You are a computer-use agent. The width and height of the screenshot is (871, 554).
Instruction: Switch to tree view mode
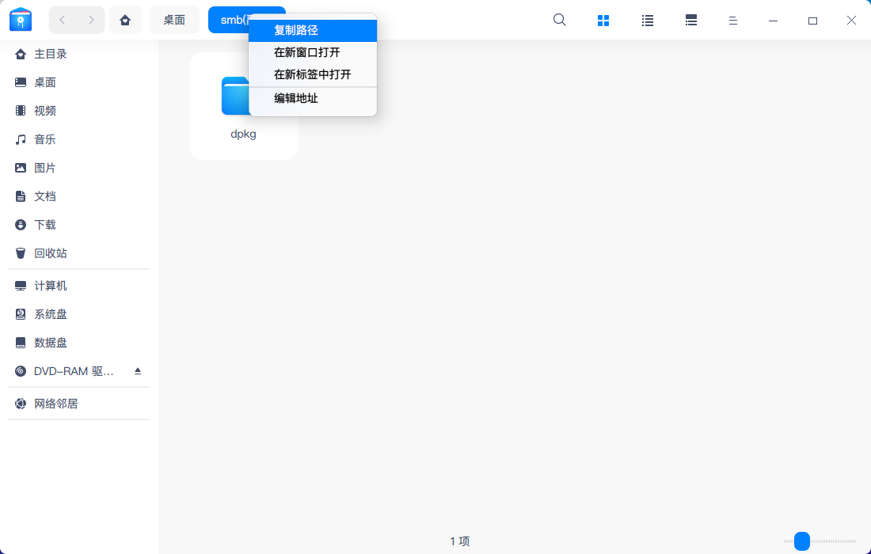[x=691, y=21]
